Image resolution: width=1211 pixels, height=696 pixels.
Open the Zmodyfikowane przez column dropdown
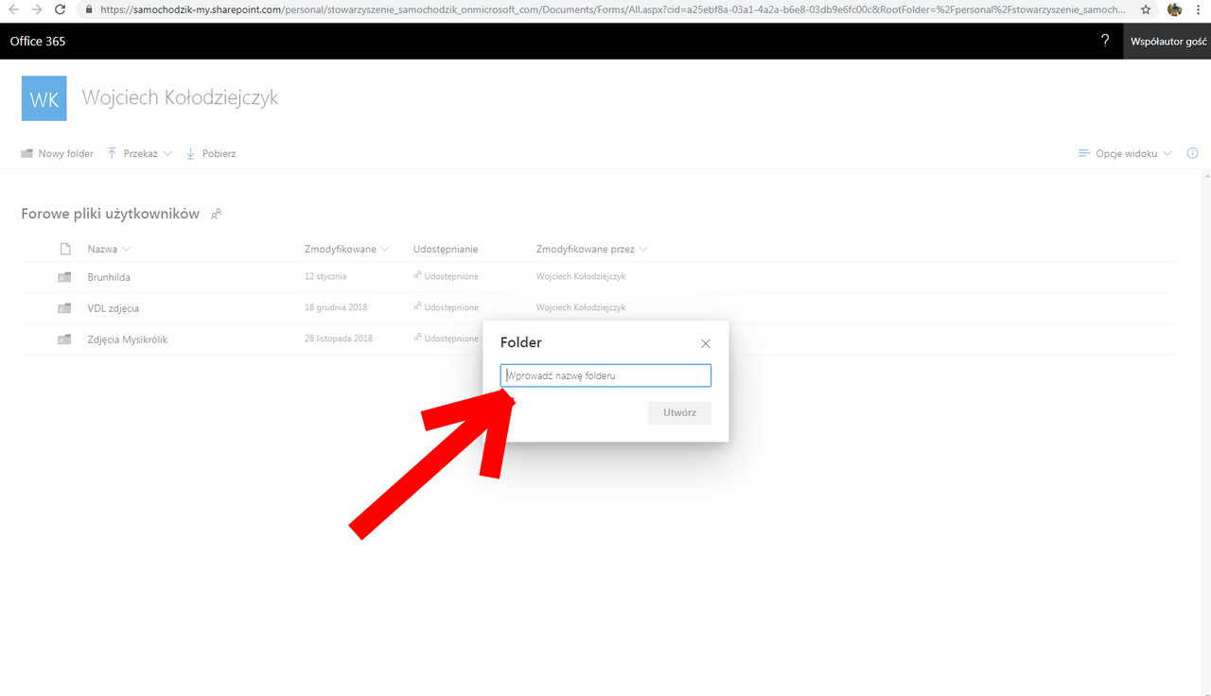[644, 249]
